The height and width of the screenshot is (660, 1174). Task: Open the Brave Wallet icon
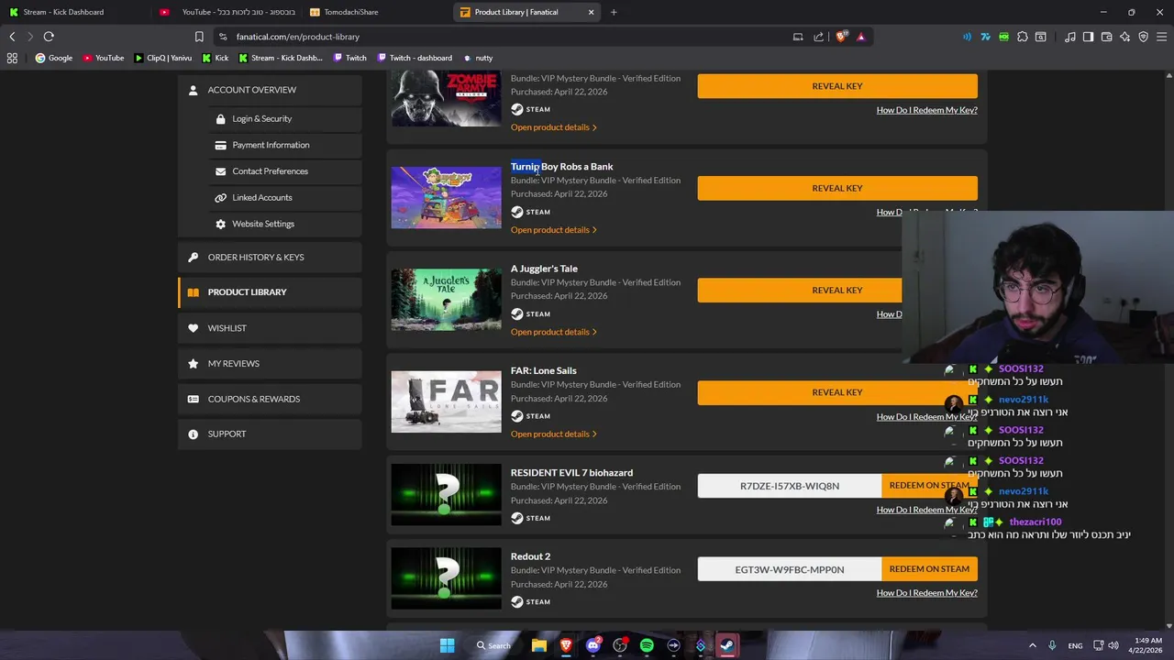tap(1106, 37)
